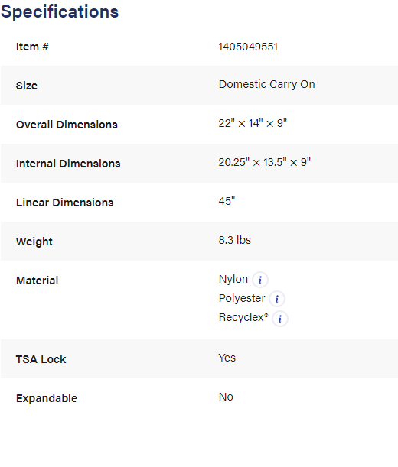398x467 pixels.
Task: Select the item number 1405049551
Action: tap(248, 47)
